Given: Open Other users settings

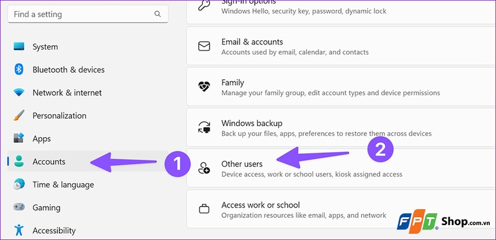Looking at the screenshot, I should [x=342, y=168].
